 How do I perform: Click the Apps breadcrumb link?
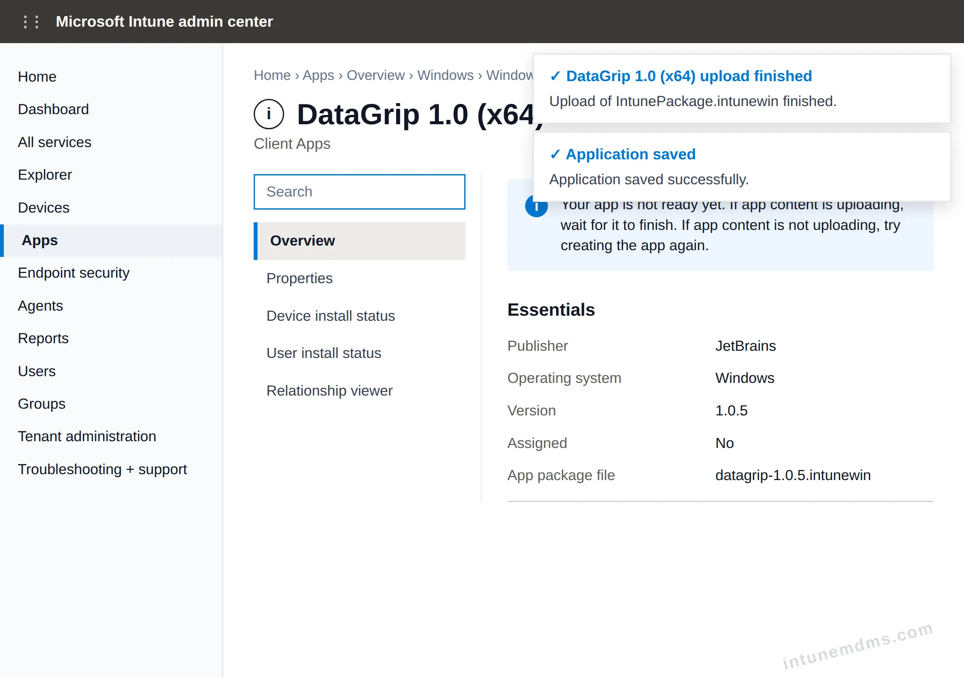(x=318, y=75)
